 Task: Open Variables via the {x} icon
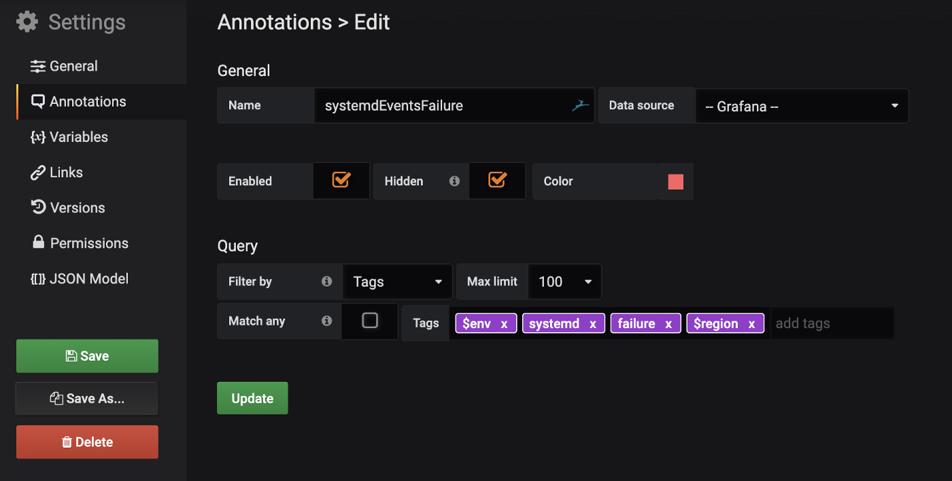pos(37,137)
